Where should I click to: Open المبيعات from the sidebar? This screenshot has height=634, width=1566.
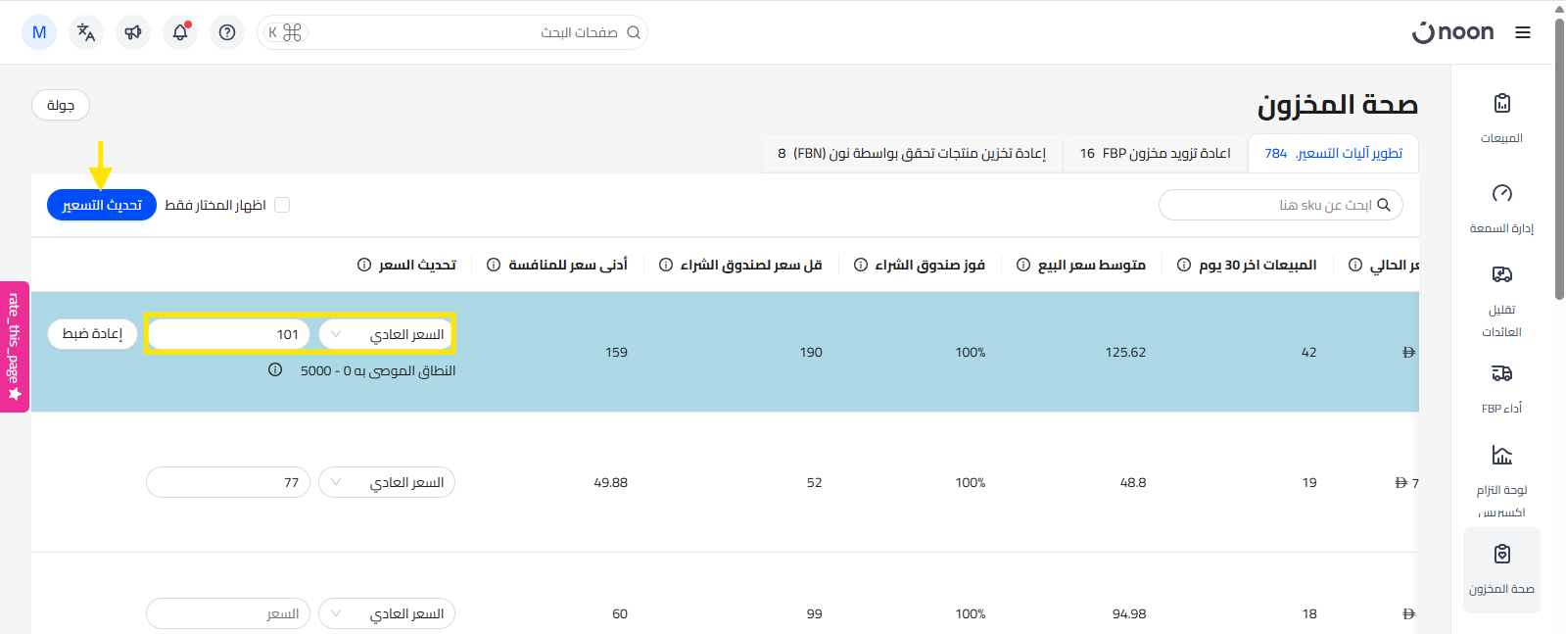pyautogui.click(x=1501, y=116)
